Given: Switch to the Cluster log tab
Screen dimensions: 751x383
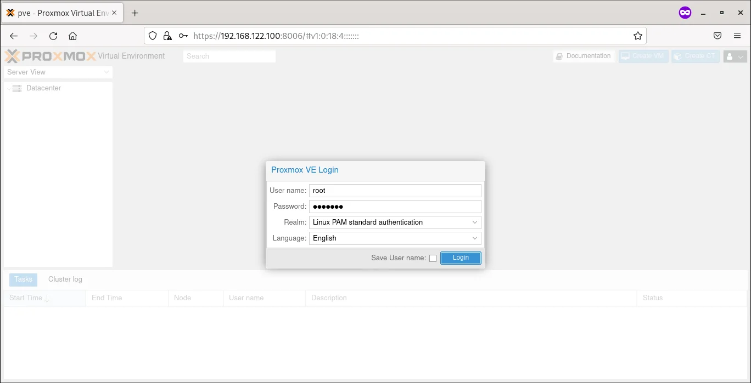Looking at the screenshot, I should coord(65,279).
